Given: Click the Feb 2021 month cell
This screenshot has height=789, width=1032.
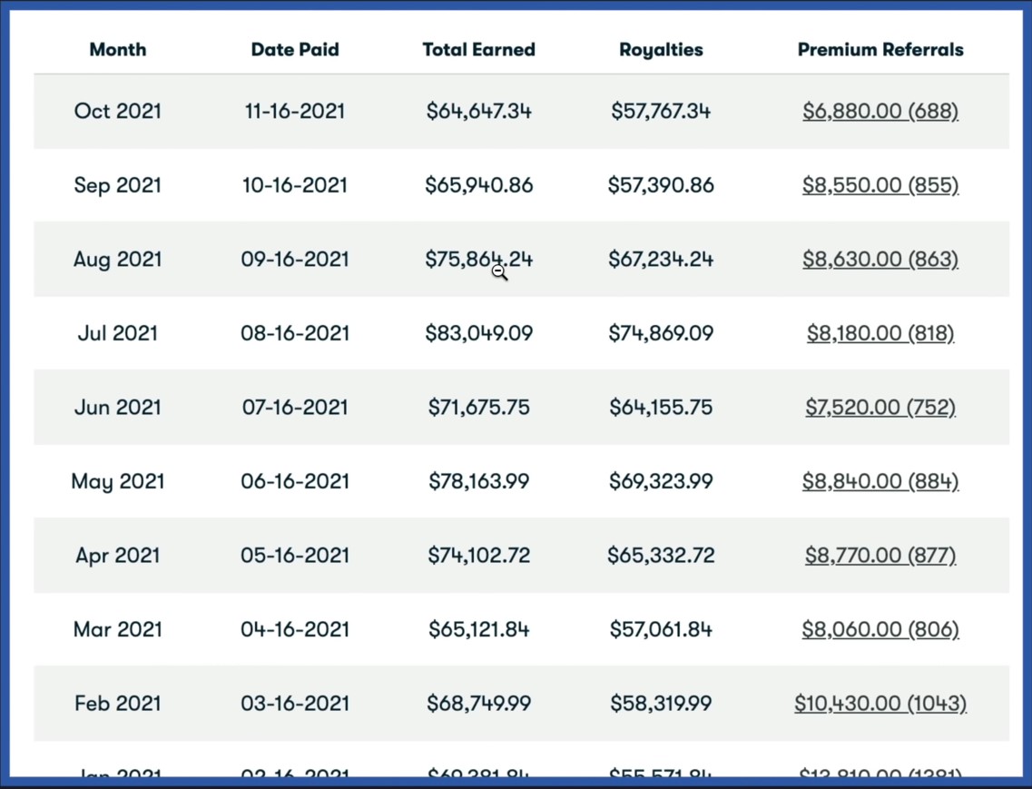Looking at the screenshot, I should pos(118,704).
